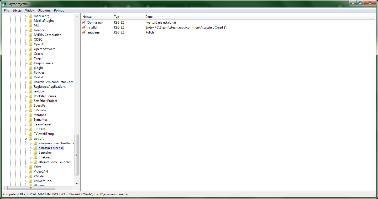Viewport: 378px width, 199px height.
Task: Select the Rockstar Games folder icon
Action: click(x=30, y=96)
